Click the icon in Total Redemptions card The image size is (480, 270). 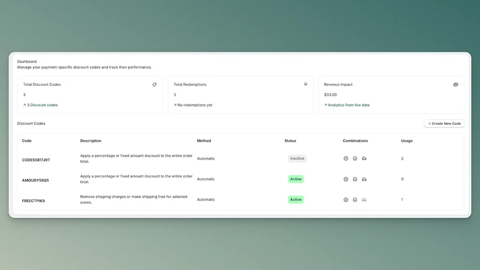coord(305,84)
